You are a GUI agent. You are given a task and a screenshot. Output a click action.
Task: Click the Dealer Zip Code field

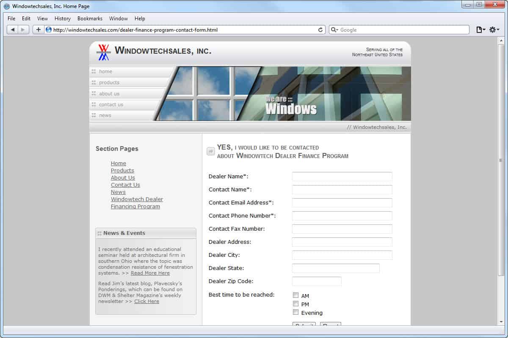pyautogui.click(x=317, y=281)
